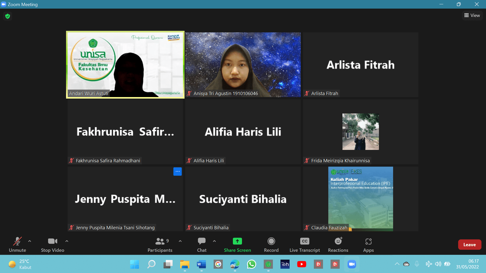486x273 pixels.
Task: Open the Chat panel
Action: pyautogui.click(x=202, y=245)
